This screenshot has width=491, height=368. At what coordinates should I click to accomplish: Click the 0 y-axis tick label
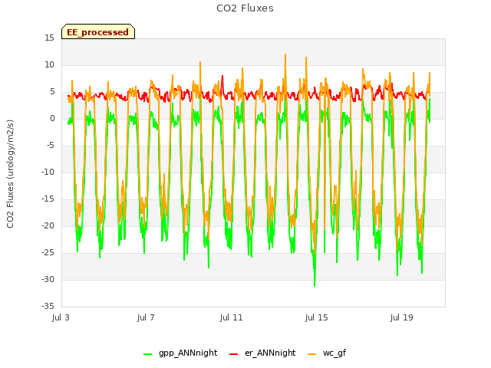point(52,119)
